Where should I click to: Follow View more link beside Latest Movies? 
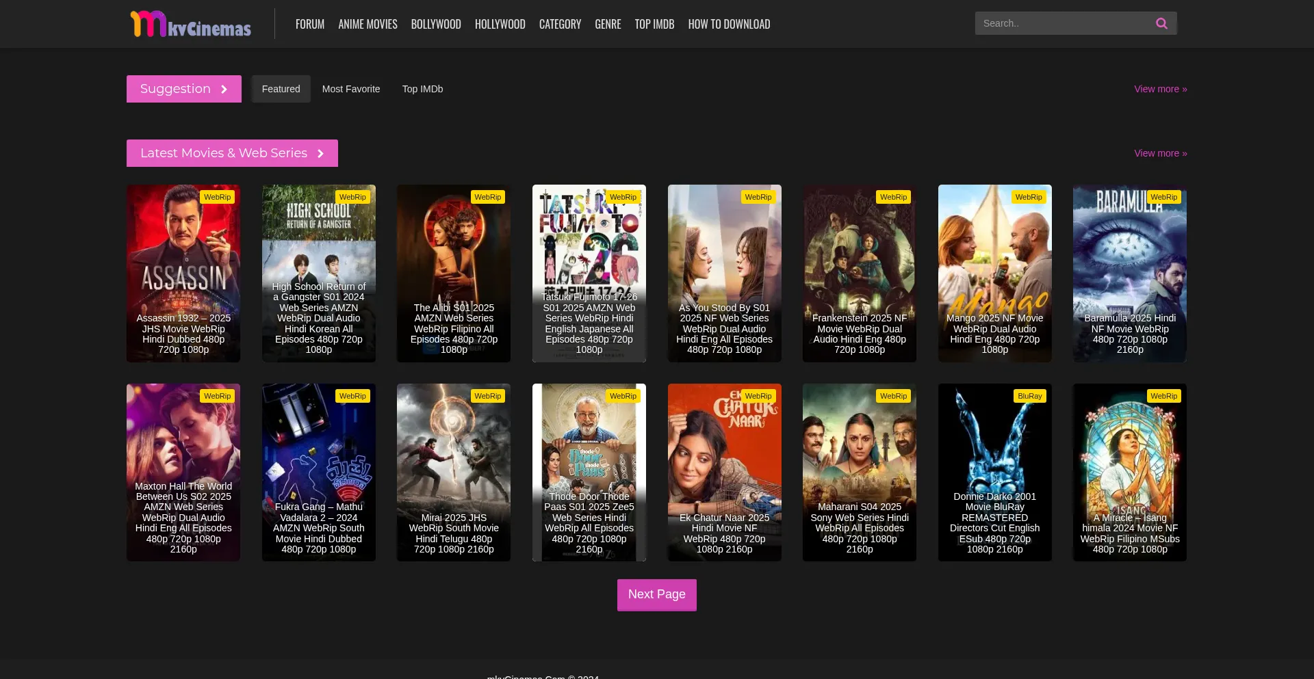[1160, 153]
